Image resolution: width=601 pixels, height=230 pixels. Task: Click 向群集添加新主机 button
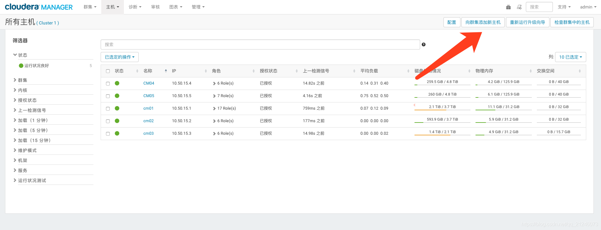[483, 22]
